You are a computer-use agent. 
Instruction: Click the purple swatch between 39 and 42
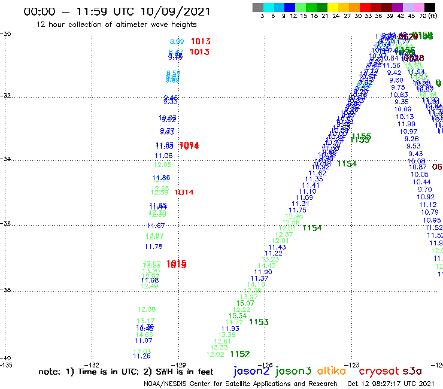[x=398, y=7]
